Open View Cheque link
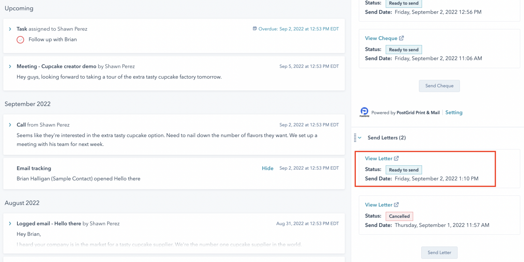This screenshot has width=524, height=262. click(x=381, y=38)
